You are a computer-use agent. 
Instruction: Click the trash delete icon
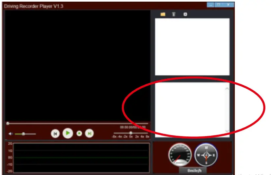(174, 14)
